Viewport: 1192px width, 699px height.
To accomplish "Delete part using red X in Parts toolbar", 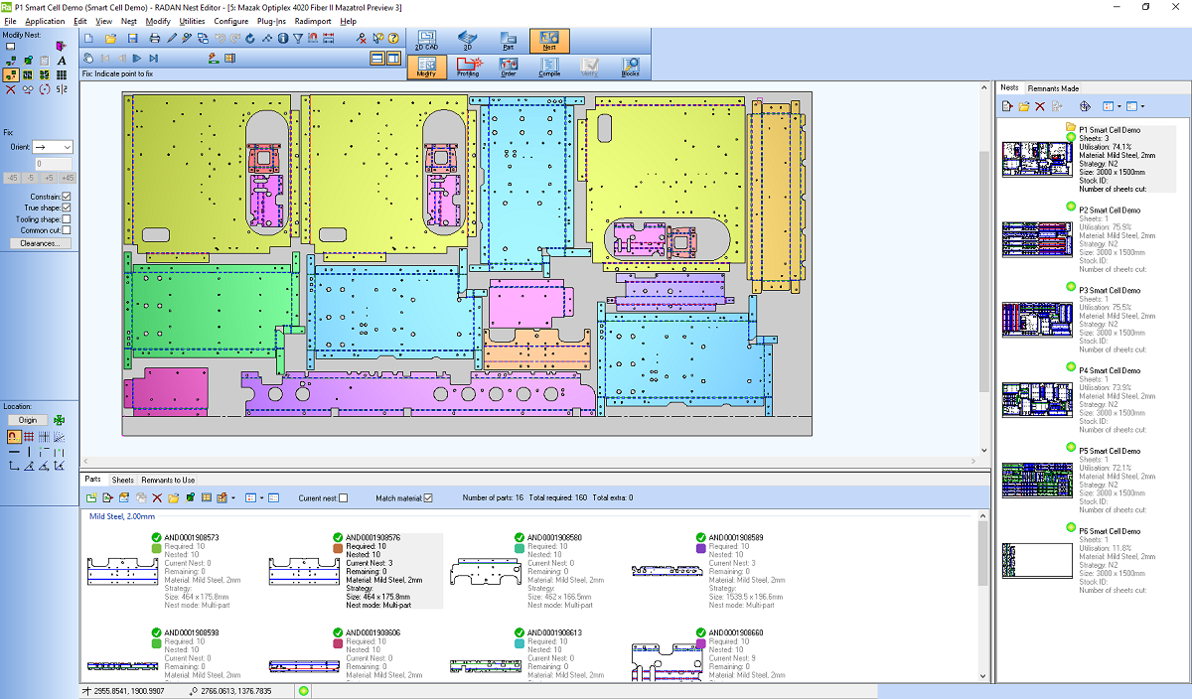I will [x=156, y=497].
